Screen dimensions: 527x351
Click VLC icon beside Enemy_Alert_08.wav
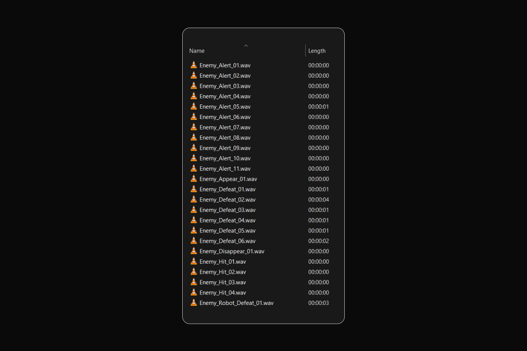[194, 137]
